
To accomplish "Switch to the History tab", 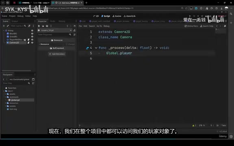I will click(62, 21).
